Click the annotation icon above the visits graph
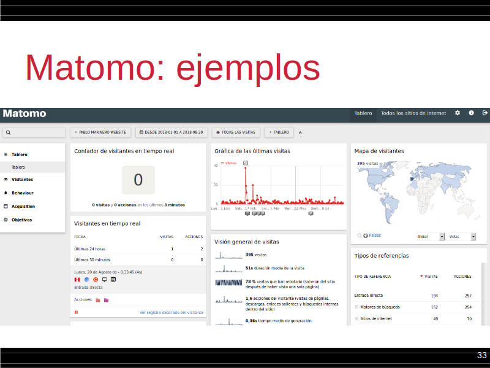 click(x=246, y=163)
